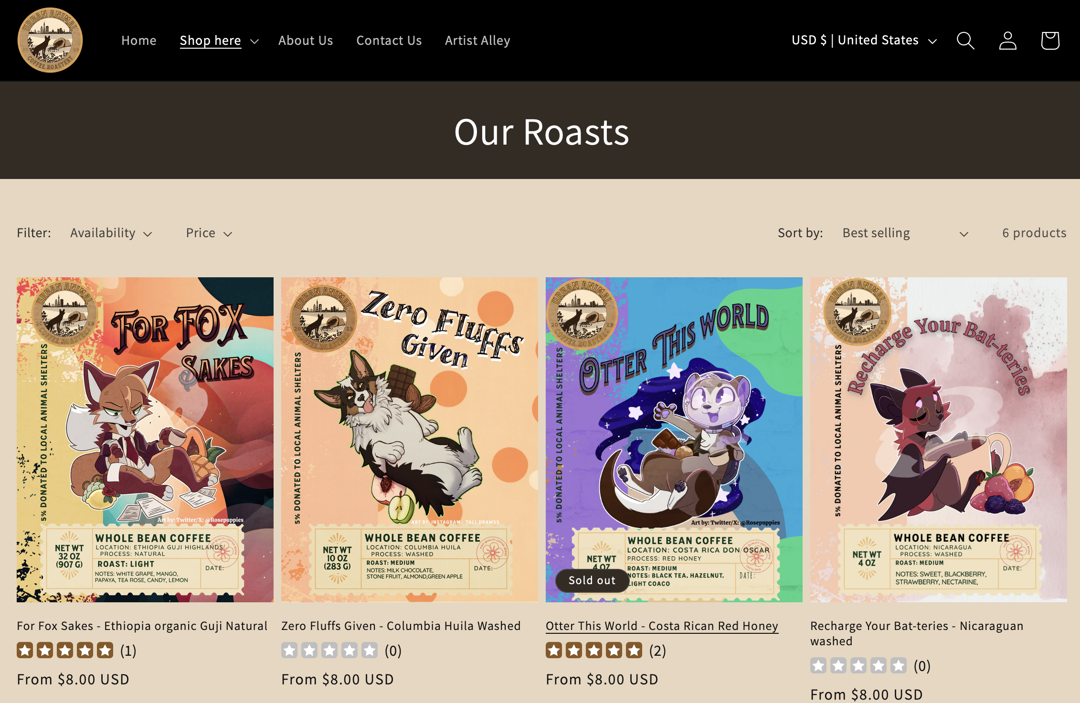
Task: Click the star rating under Otter This World
Action: click(x=594, y=650)
